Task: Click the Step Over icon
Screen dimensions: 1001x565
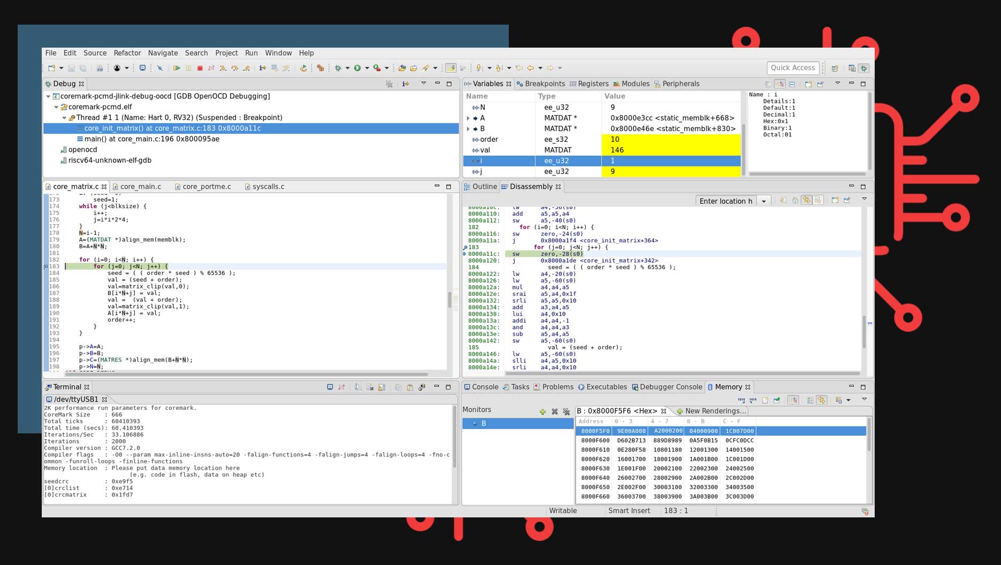Action: coord(234,68)
